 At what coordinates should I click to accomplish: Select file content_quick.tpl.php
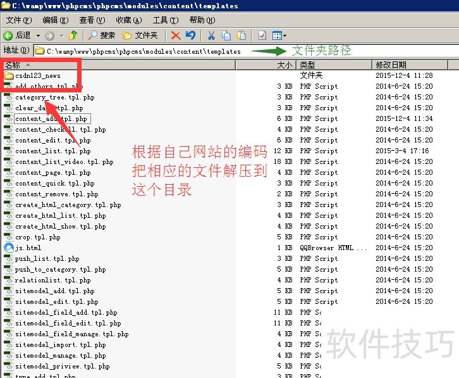[55, 184]
